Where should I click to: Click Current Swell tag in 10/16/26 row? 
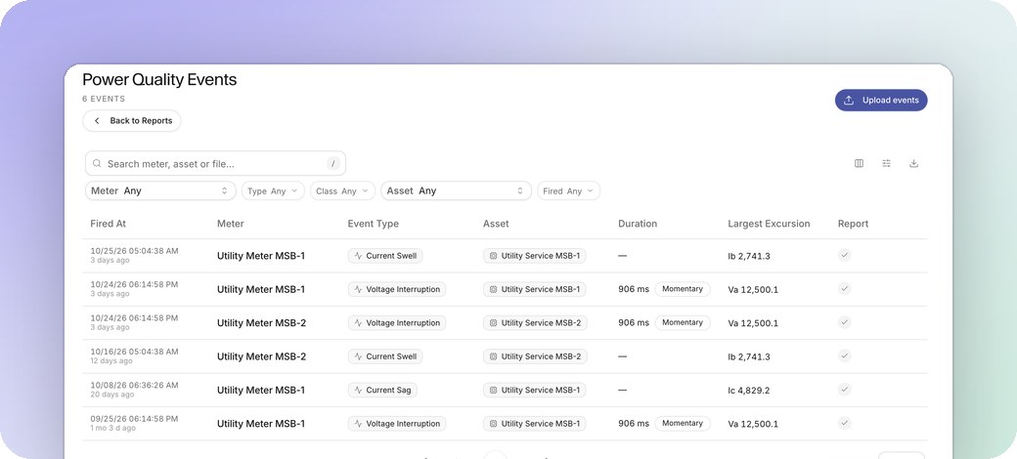[385, 356]
